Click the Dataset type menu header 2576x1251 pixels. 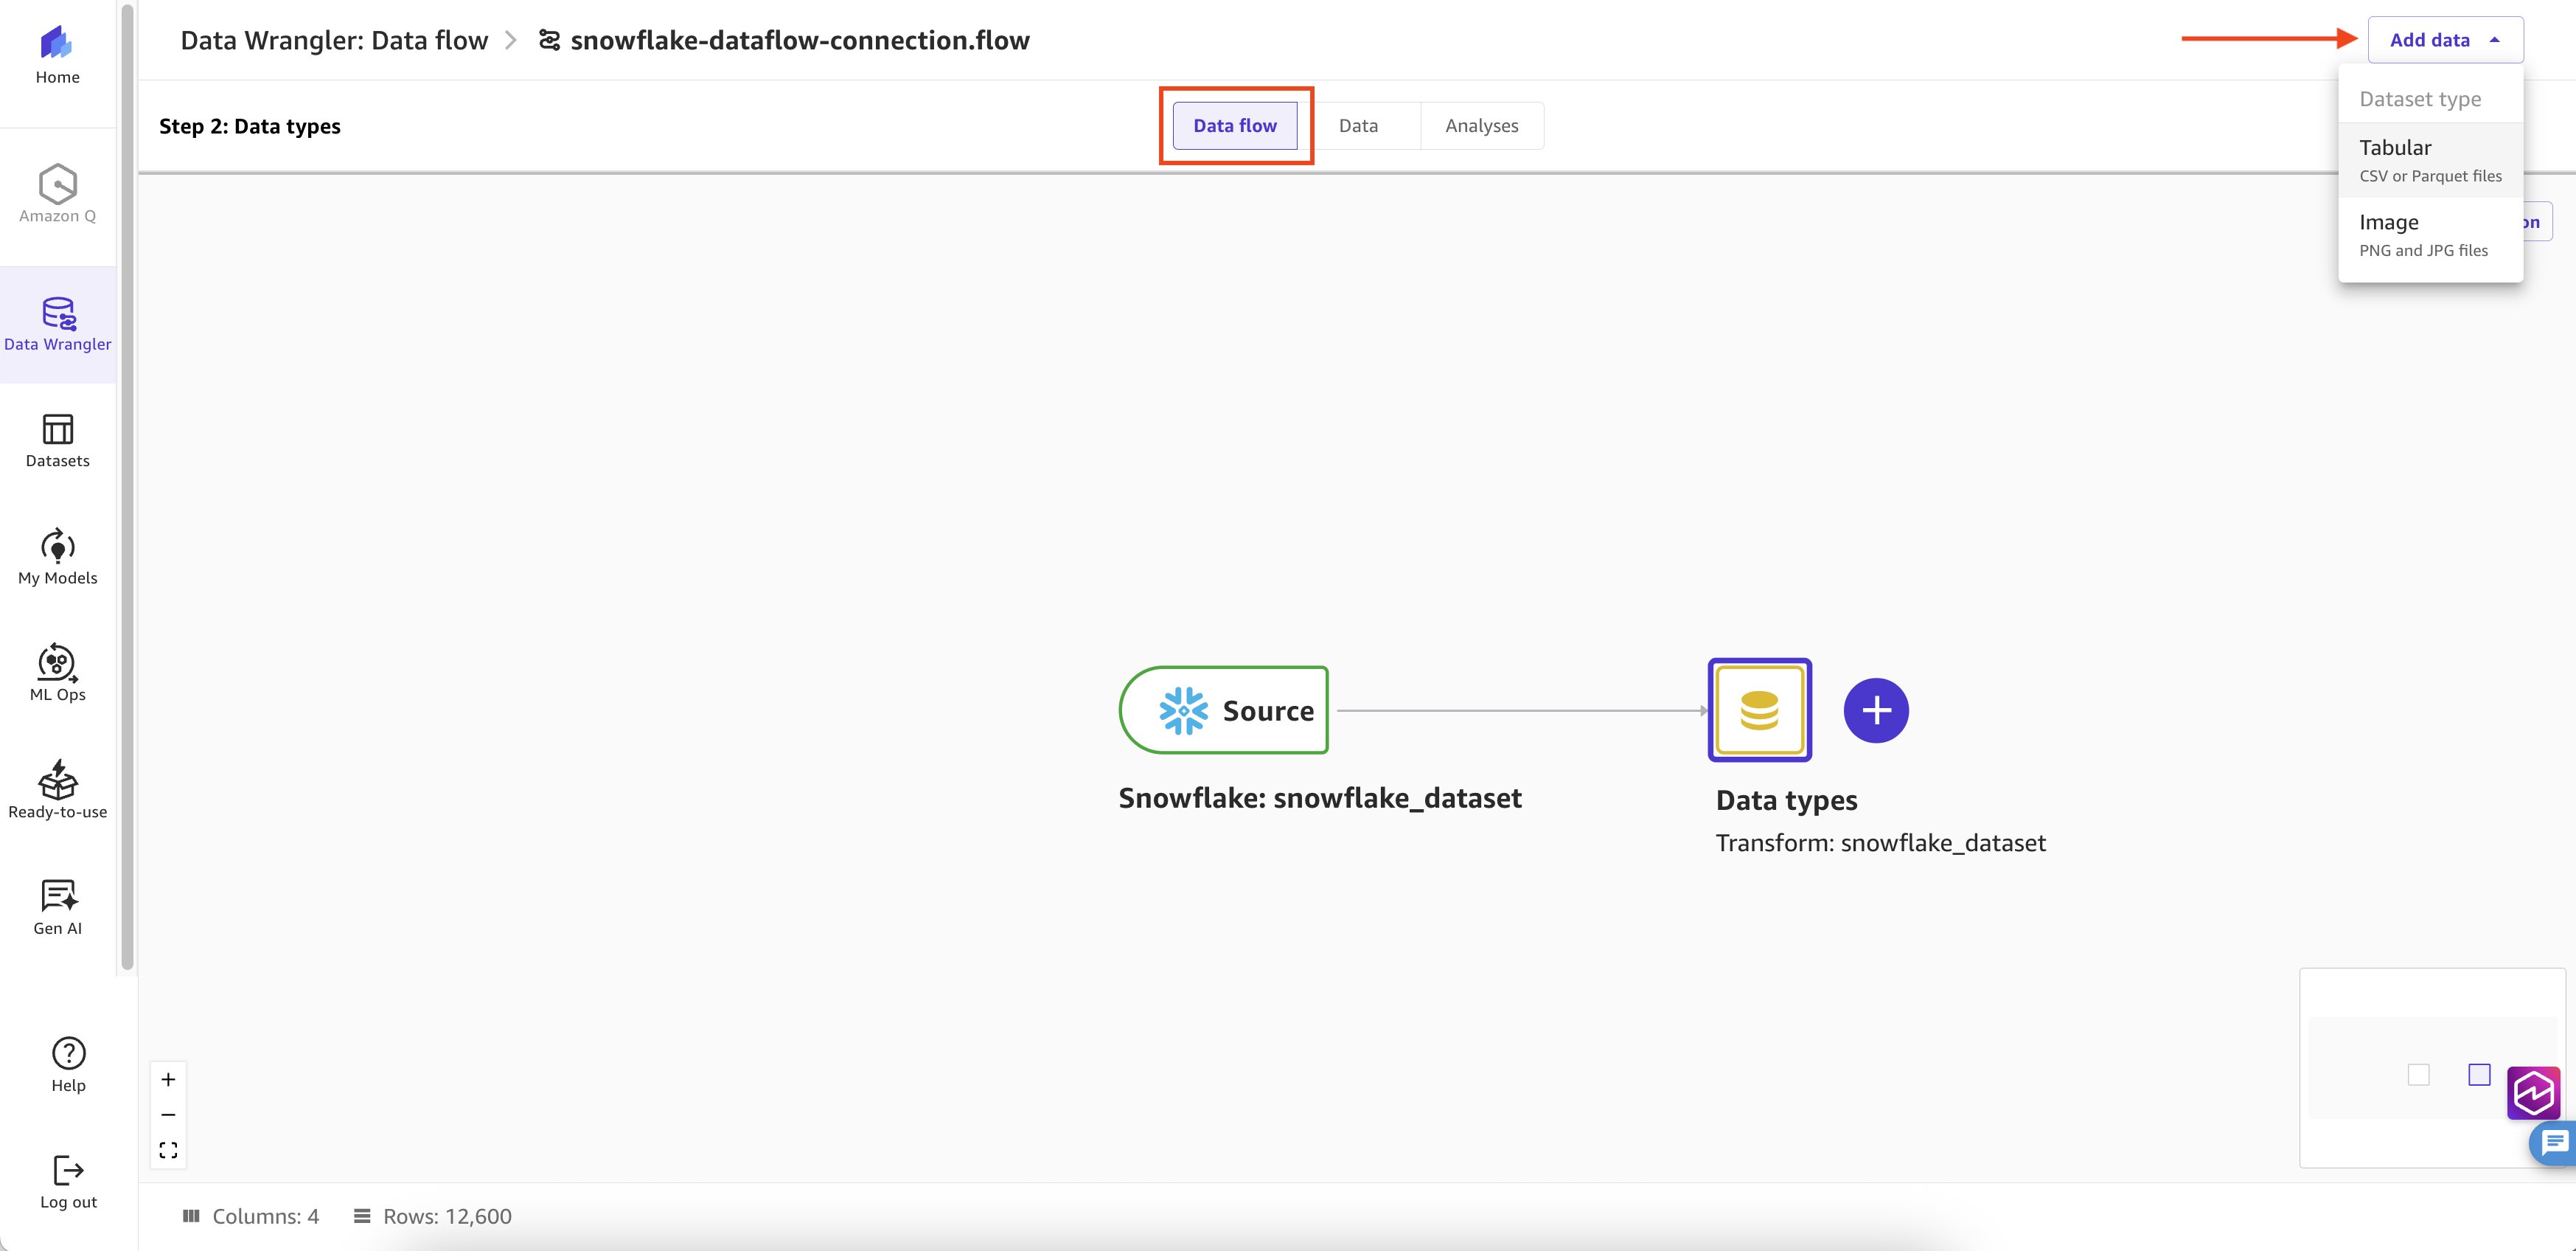pyautogui.click(x=2420, y=99)
